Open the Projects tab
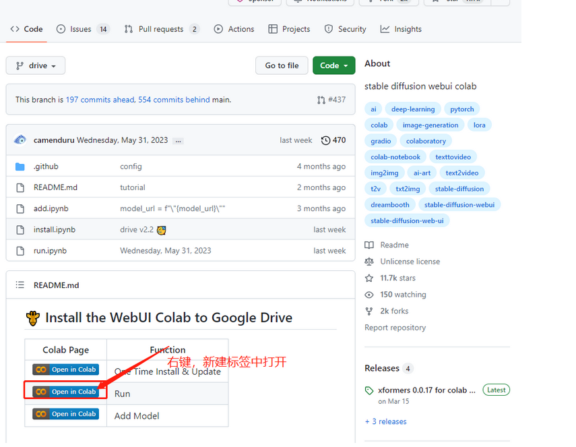The width and height of the screenshot is (576, 447). (289, 29)
